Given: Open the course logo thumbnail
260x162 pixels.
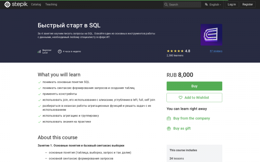Looking at the screenshot, I should click(x=211, y=35).
